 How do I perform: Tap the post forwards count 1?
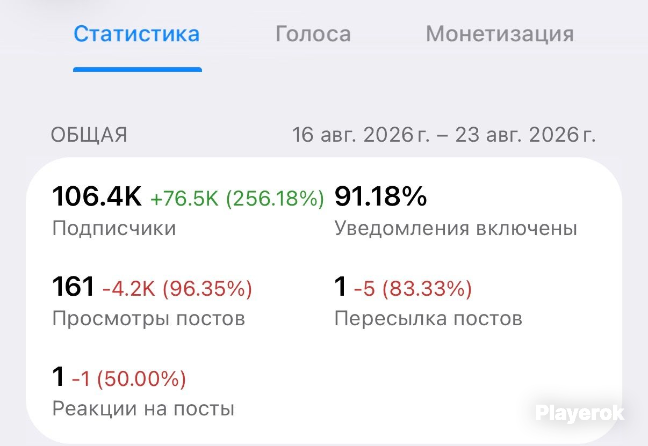340,287
